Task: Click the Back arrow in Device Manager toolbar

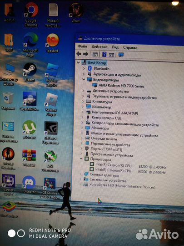Action: click(x=79, y=54)
